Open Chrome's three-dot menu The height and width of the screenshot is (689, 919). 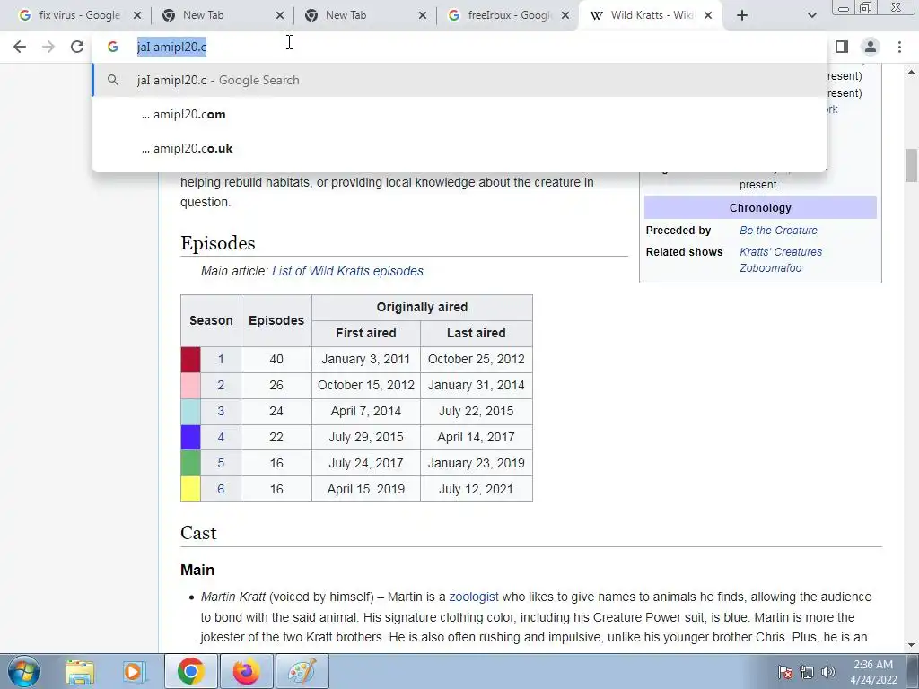[x=899, y=47]
